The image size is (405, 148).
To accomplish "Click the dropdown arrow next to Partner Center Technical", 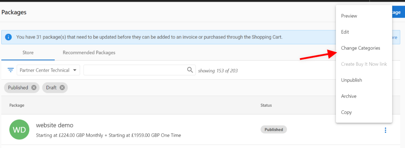I will click(75, 70).
